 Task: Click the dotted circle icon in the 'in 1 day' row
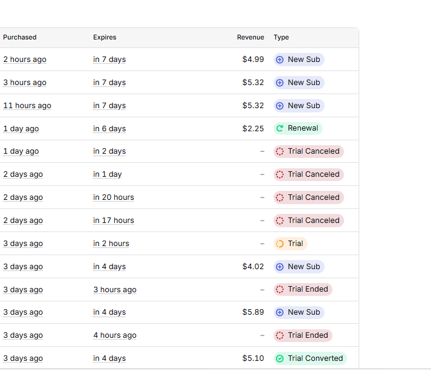[x=280, y=174]
